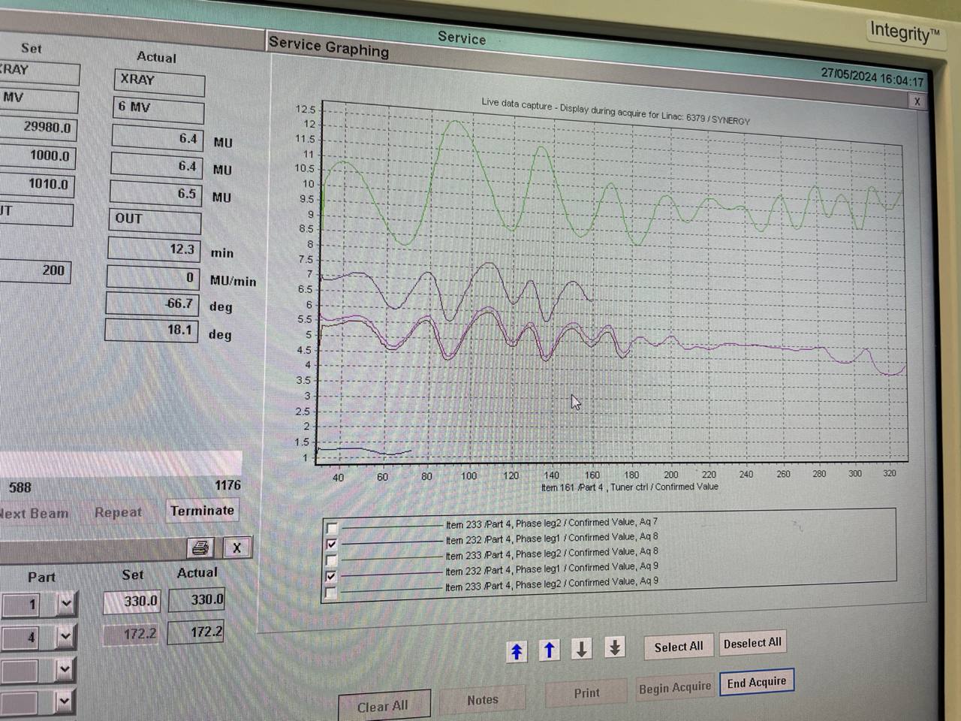Screen dimensions: 961x721
Task: Uncheck Item 232 Phase leg1 Aq 8
Action: 332,544
